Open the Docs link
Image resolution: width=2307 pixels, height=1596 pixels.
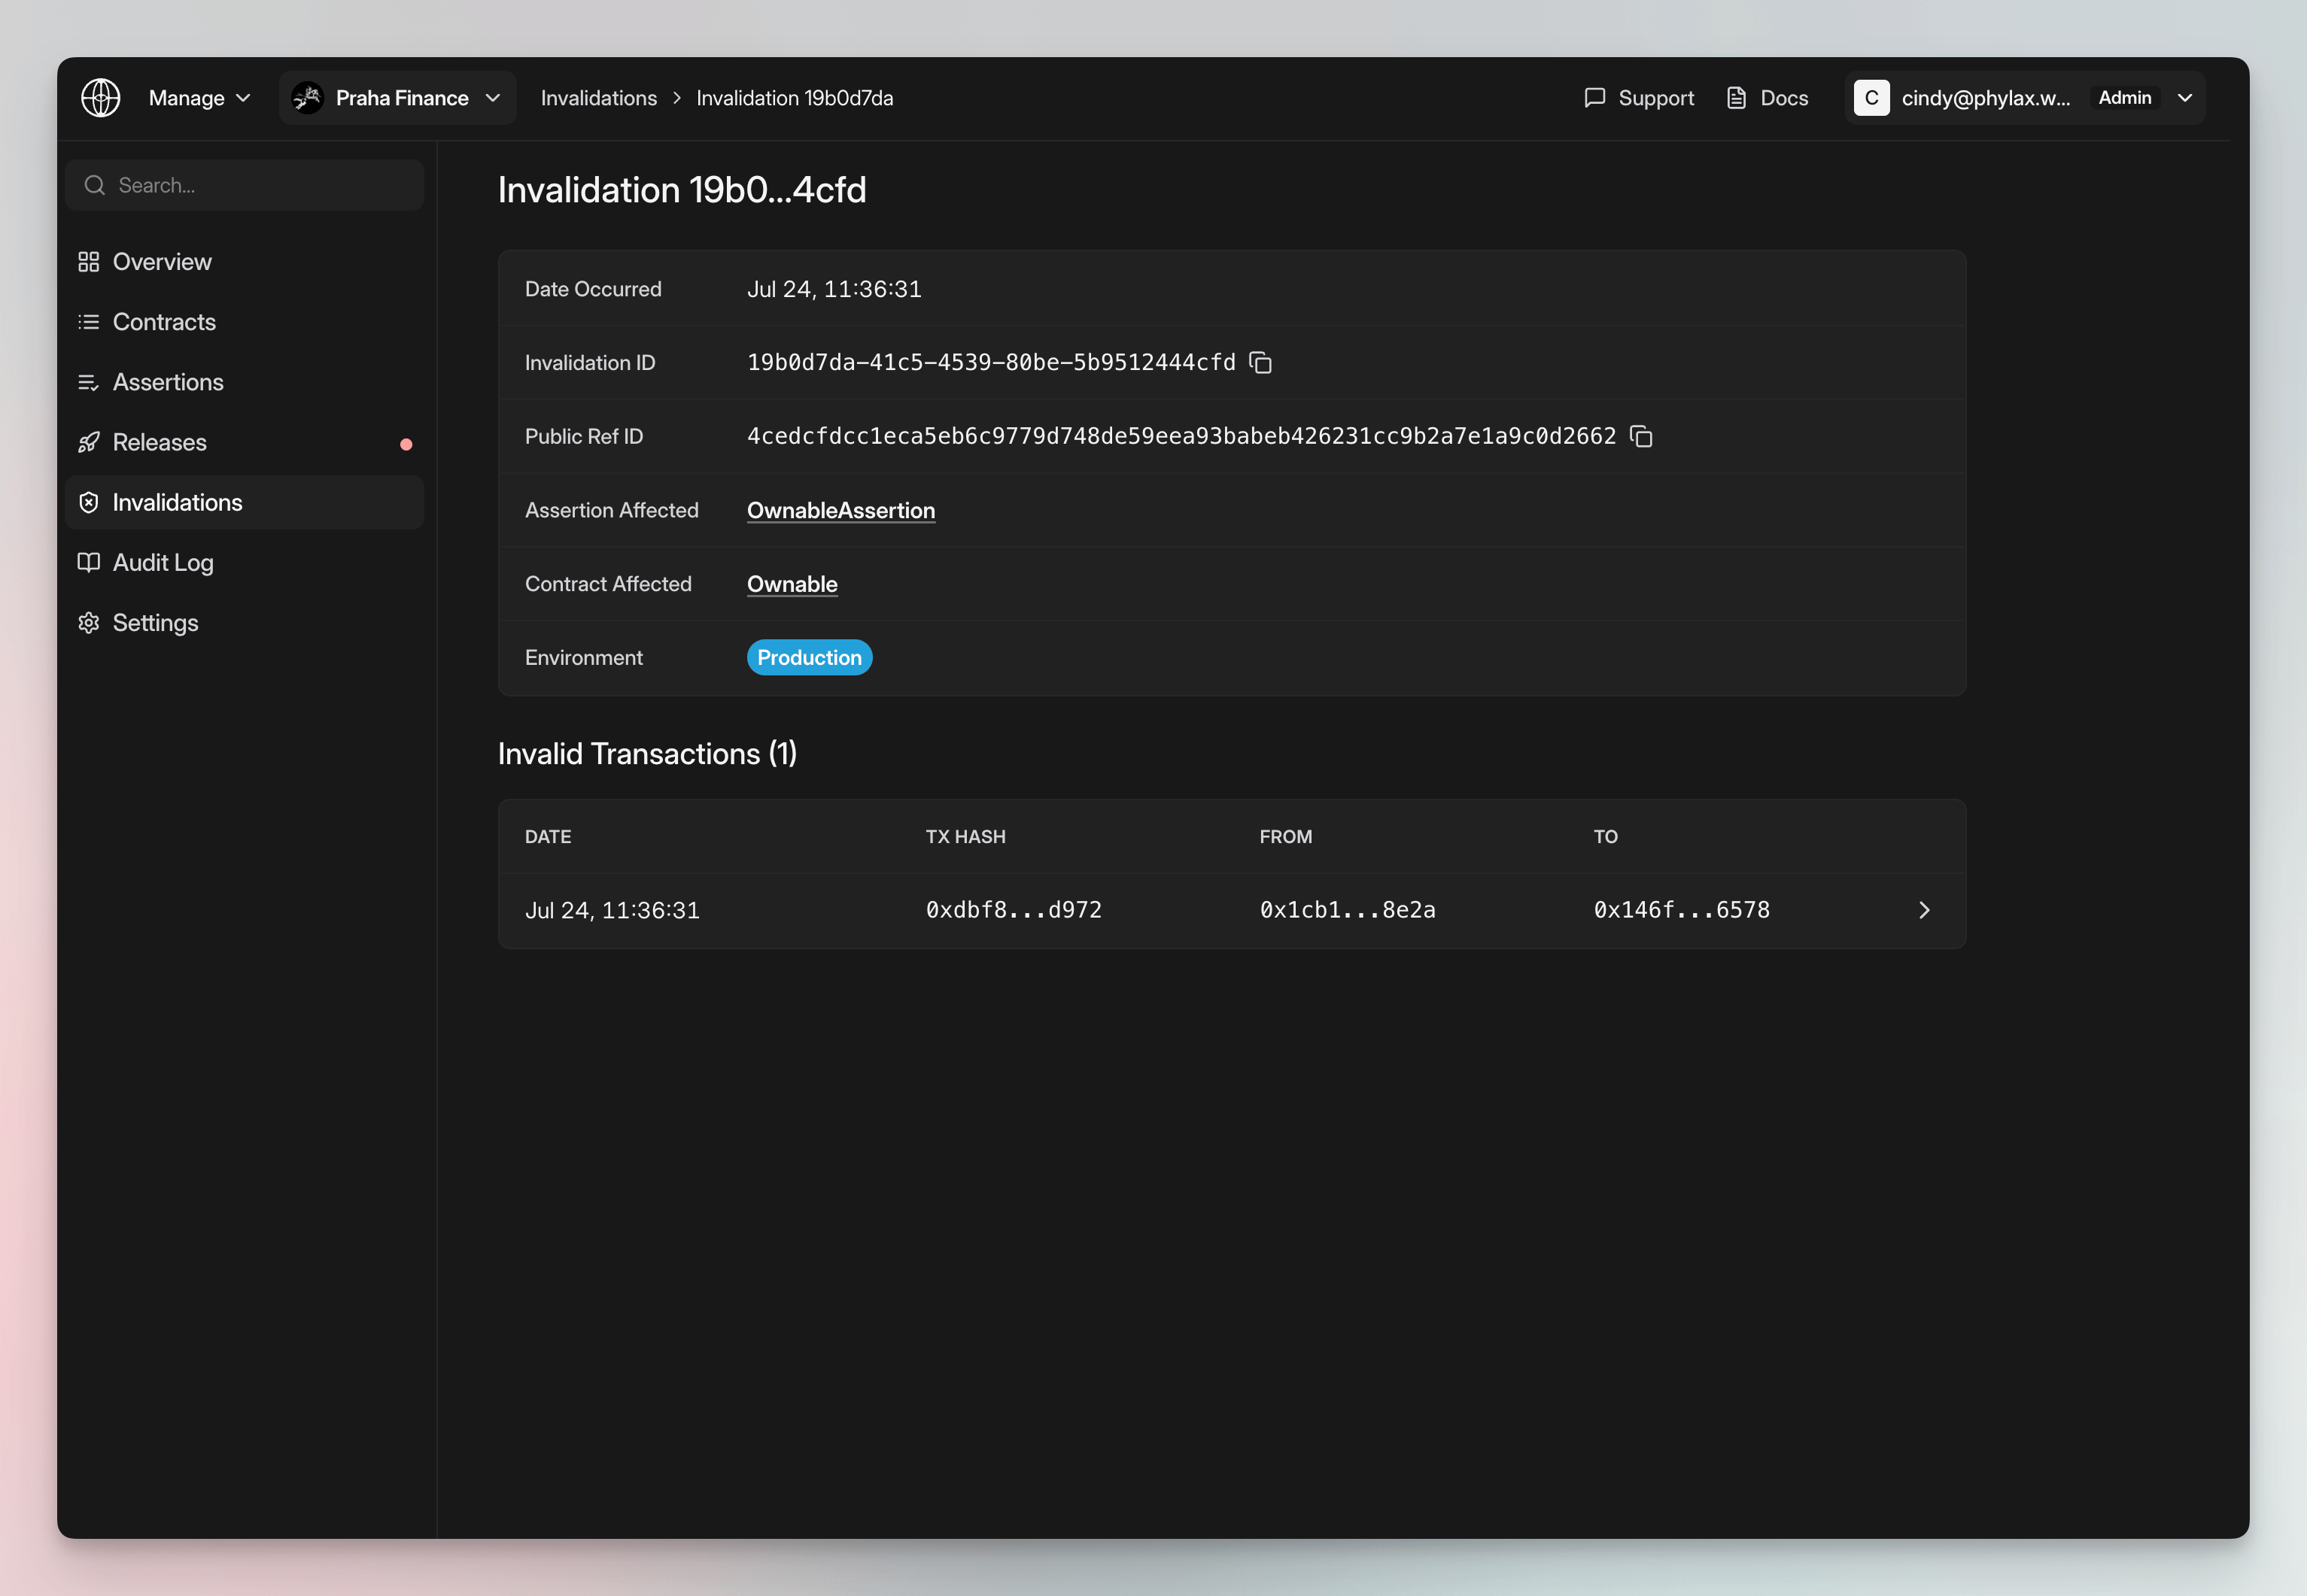[1767, 98]
